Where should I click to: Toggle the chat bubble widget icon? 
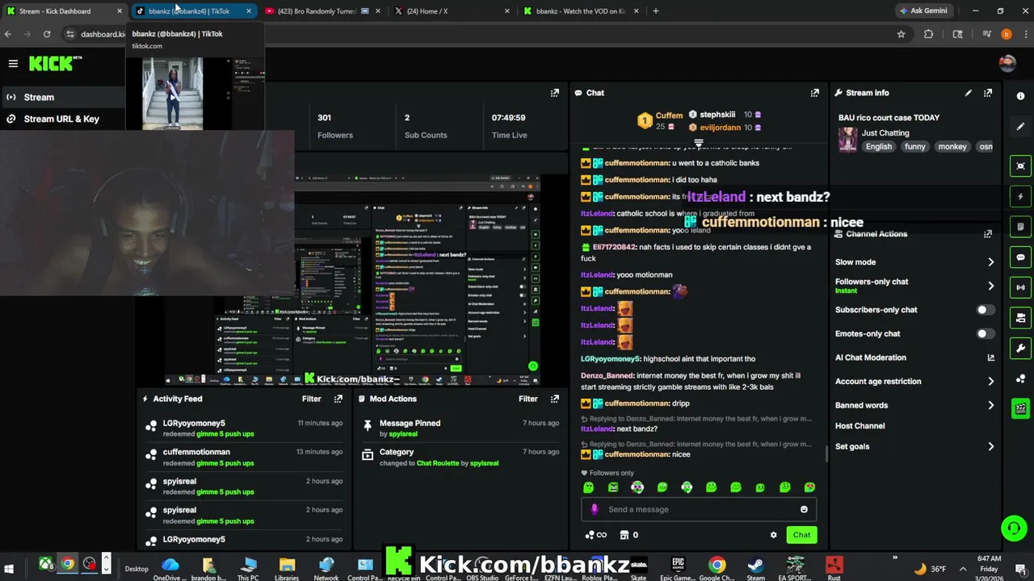click(x=1020, y=257)
